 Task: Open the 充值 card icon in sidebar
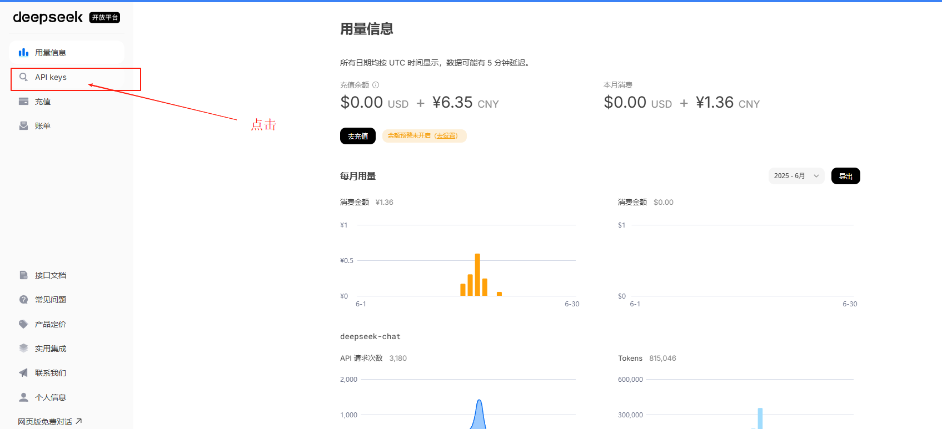click(x=23, y=102)
